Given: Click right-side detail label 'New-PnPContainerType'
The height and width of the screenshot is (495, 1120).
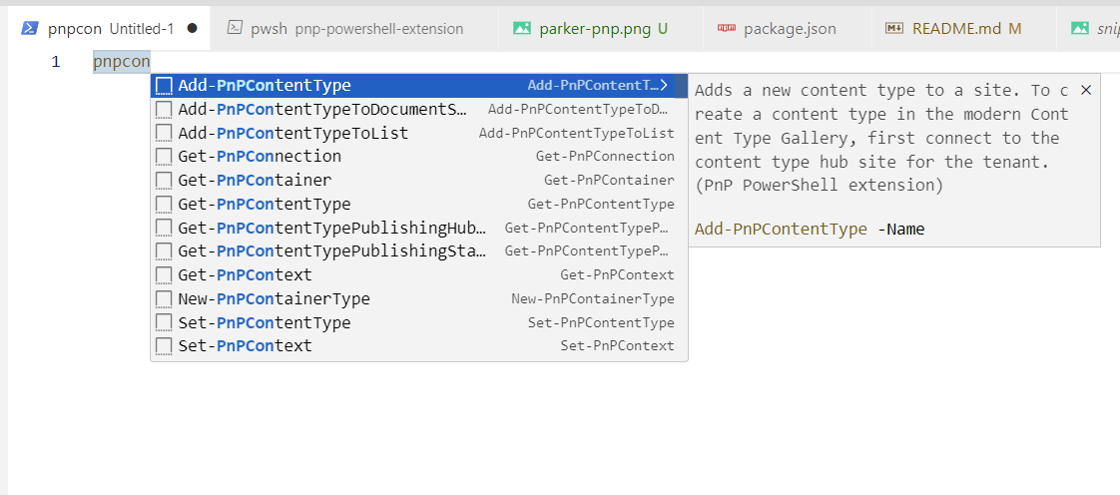Looking at the screenshot, I should pos(593,299).
